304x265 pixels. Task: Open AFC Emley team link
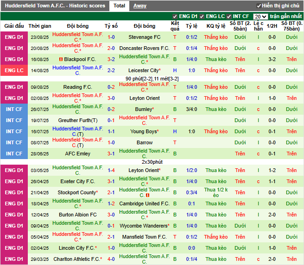click(x=77, y=154)
